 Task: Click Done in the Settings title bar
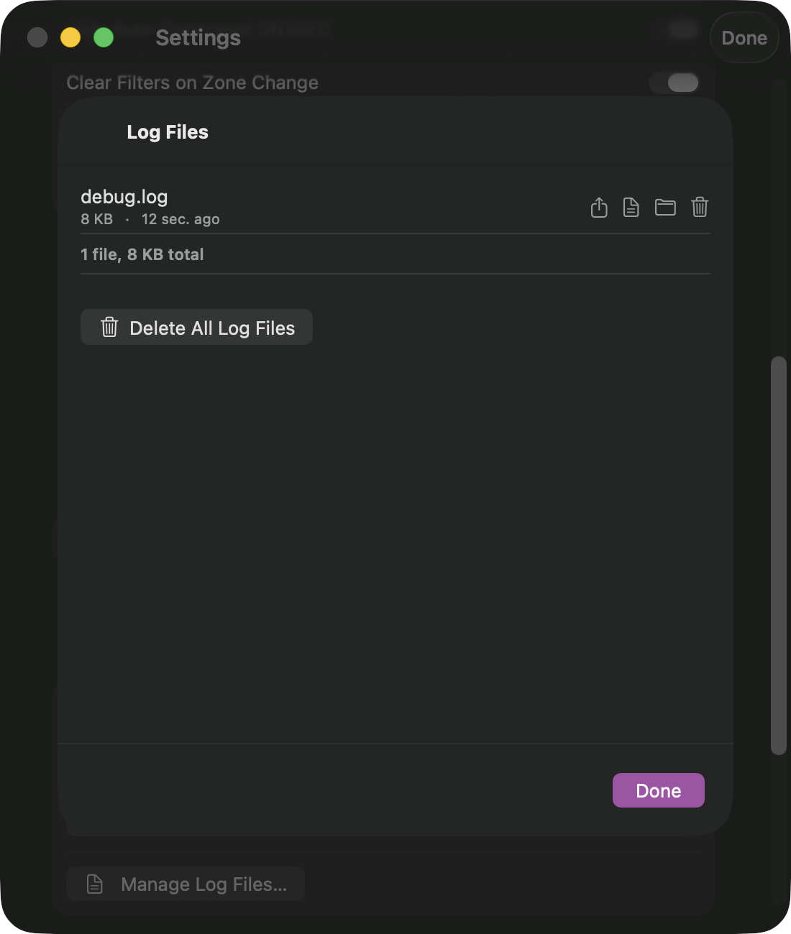[x=744, y=37]
